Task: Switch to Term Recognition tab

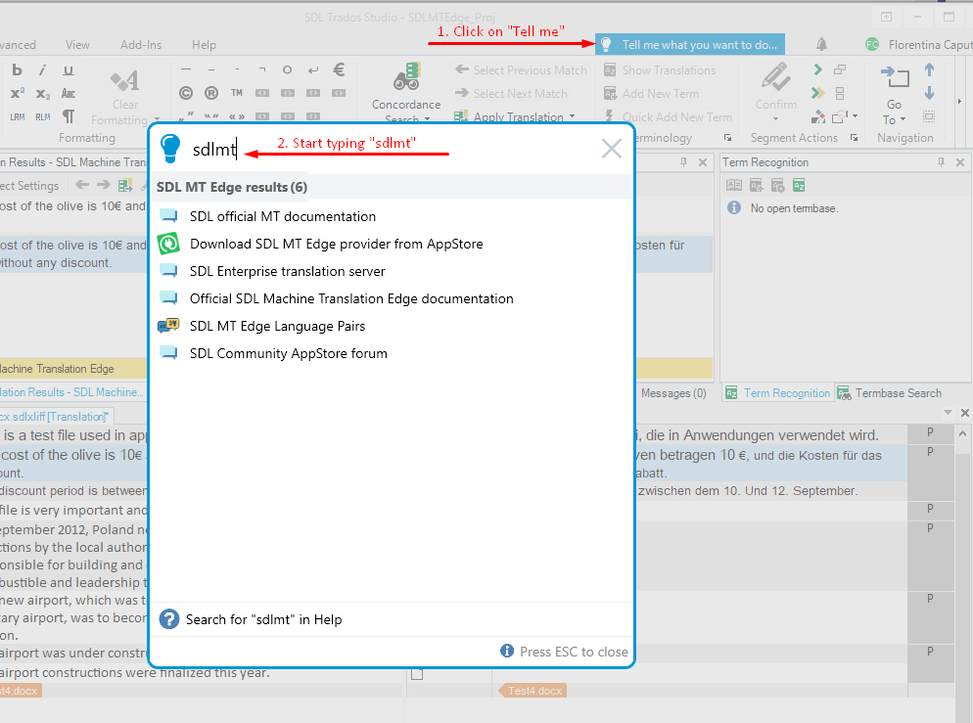Action: (777, 392)
